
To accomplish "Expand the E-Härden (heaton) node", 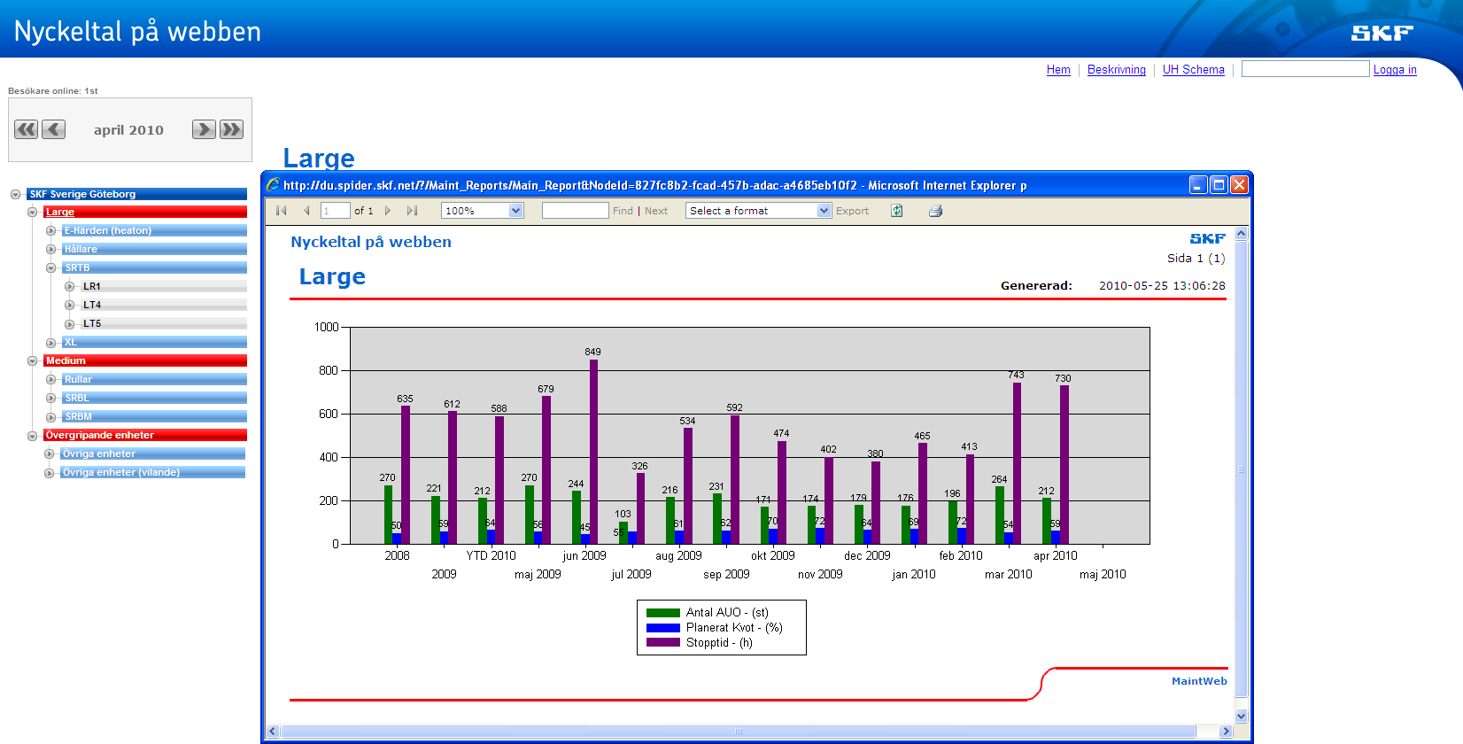I will (50, 231).
